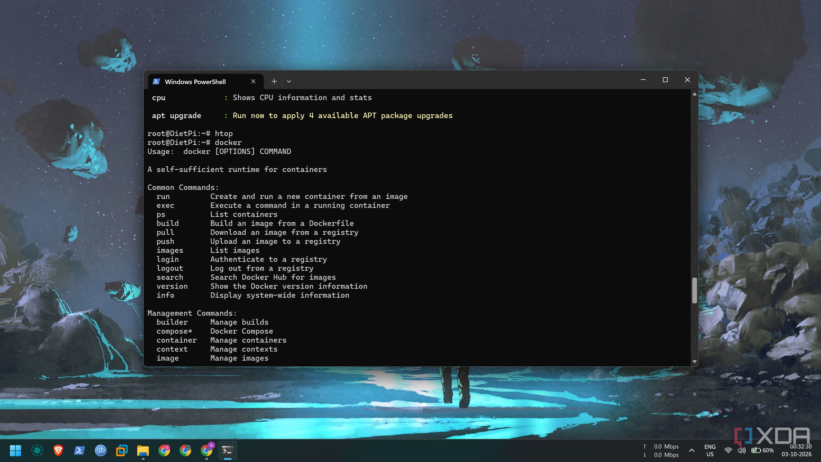Open the Chrome icon with guest profile badge
Image resolution: width=821 pixels, height=462 pixels.
pos(185,450)
